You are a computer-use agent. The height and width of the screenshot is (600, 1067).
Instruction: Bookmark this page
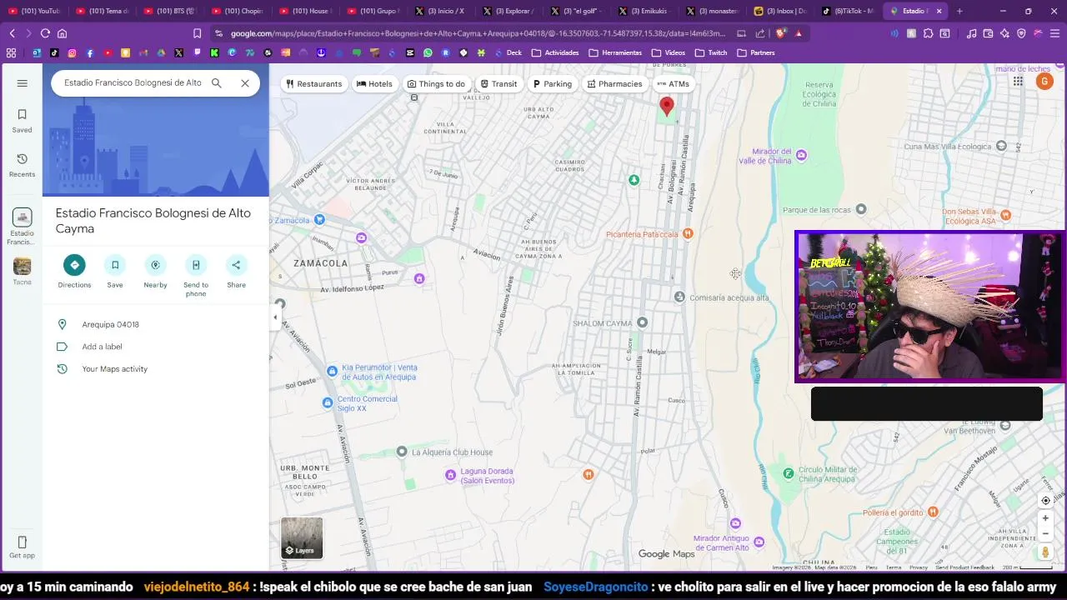pyautogui.click(x=197, y=33)
